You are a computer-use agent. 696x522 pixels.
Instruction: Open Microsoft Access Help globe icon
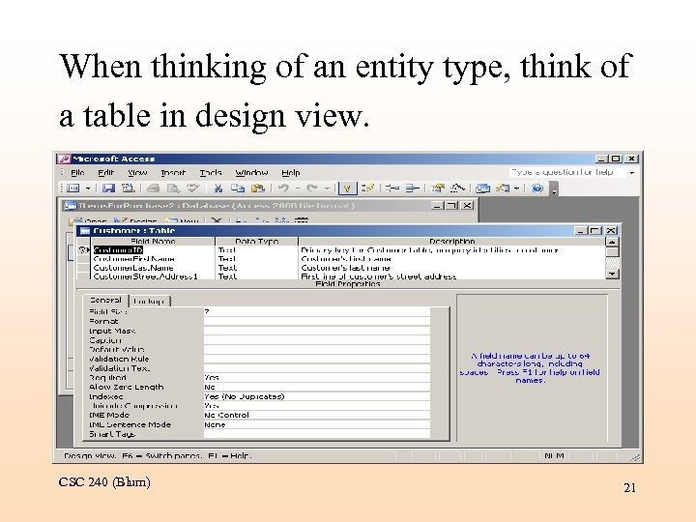tap(537, 188)
